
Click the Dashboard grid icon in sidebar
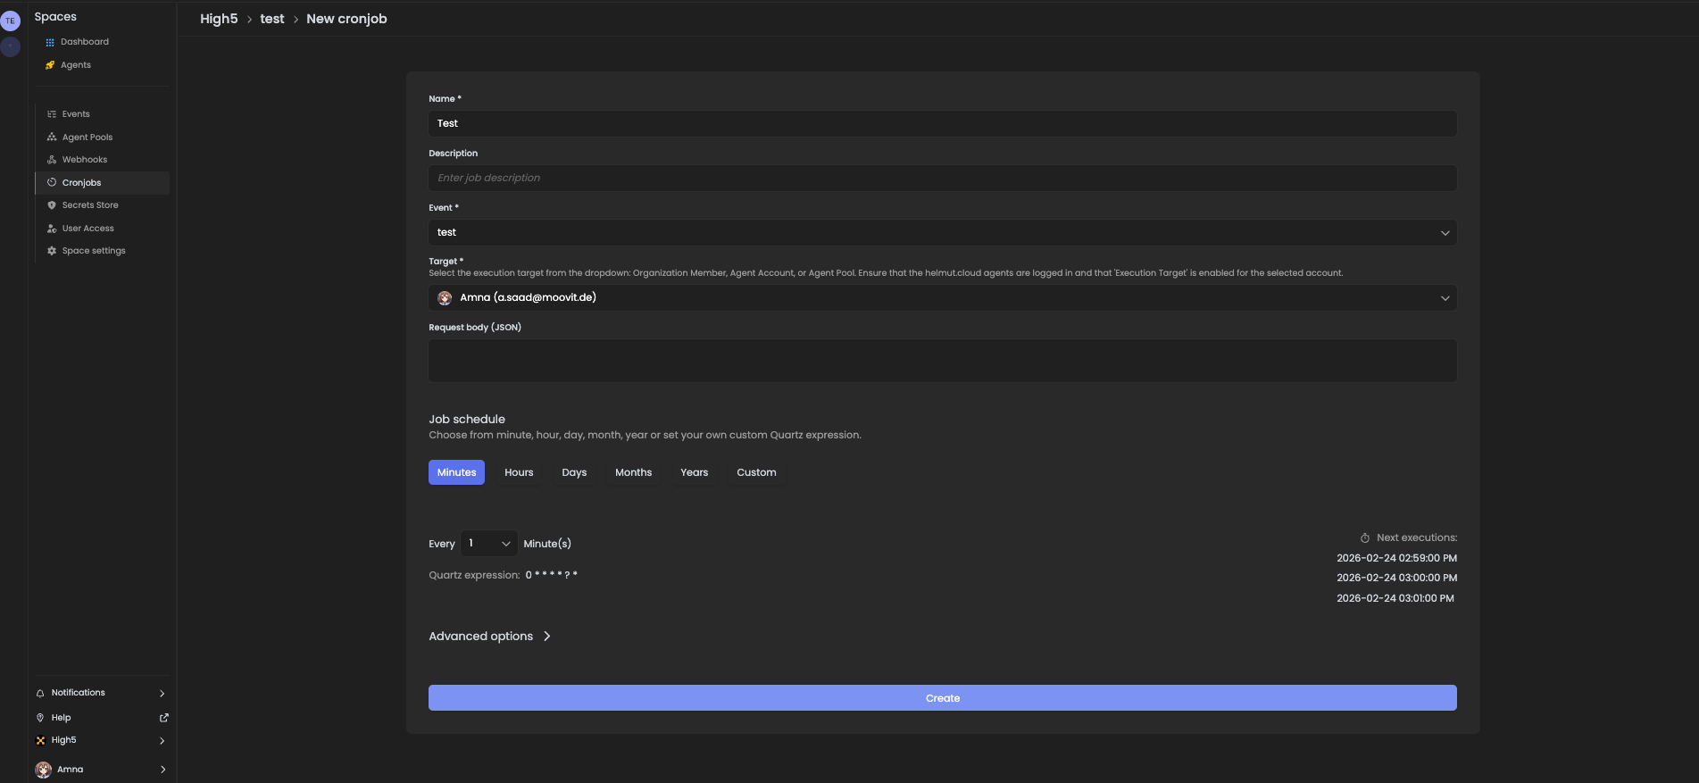pyautogui.click(x=50, y=42)
